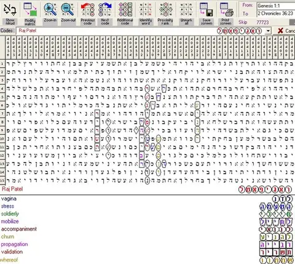Click the Codes field showing Raj Patel
This screenshot has width=295, height=264.
pyautogui.click(x=140, y=31)
